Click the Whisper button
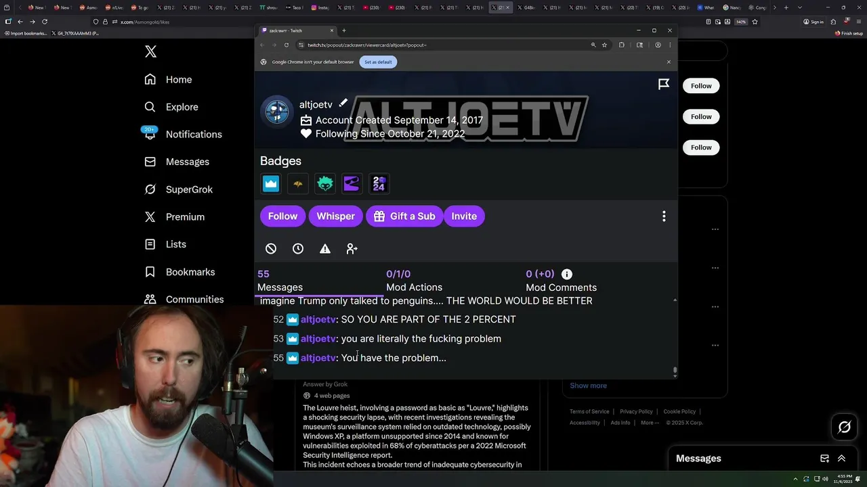867x487 pixels. pyautogui.click(x=335, y=216)
